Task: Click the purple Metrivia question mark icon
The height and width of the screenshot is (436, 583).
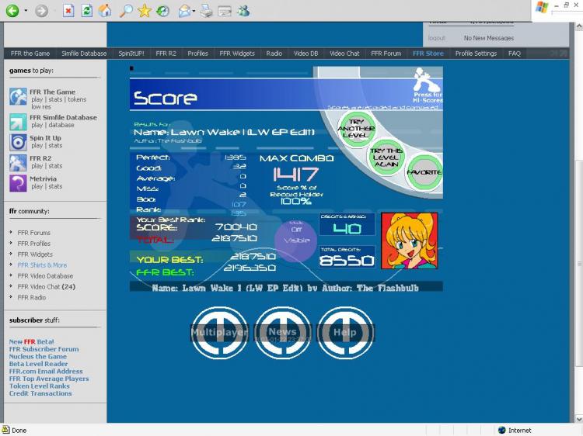Action: pos(18,183)
